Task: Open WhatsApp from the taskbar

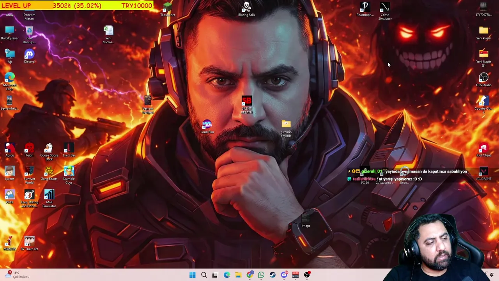Action: tap(261, 275)
